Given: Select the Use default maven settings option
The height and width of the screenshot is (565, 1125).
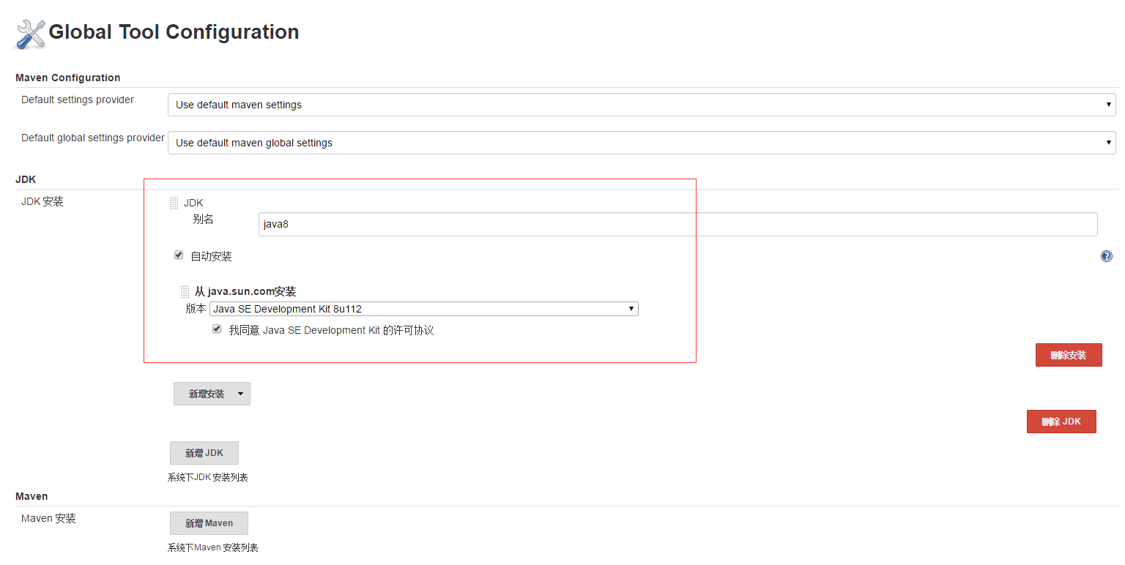Looking at the screenshot, I should coord(513,105).
